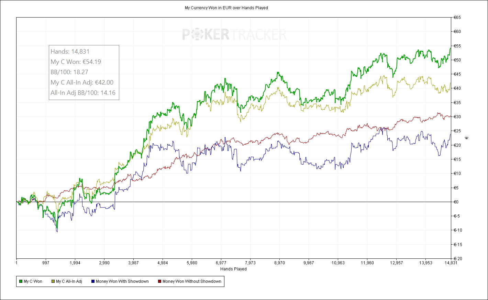This screenshot has height=300, width=488.
Task: Click the "Hands: 14,831" stat line
Action: tap(70, 52)
